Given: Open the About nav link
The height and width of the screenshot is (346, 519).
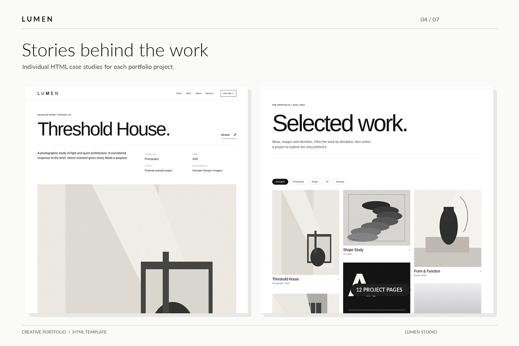Looking at the screenshot, I should point(198,93).
